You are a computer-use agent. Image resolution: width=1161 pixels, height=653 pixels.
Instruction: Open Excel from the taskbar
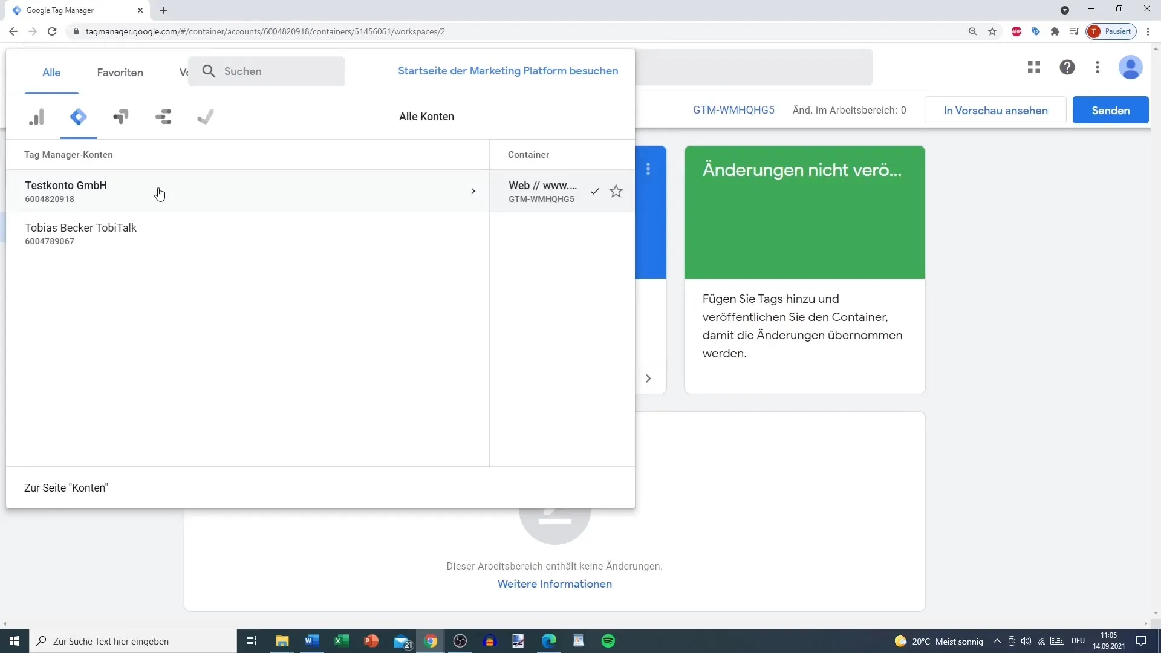pos(342,641)
